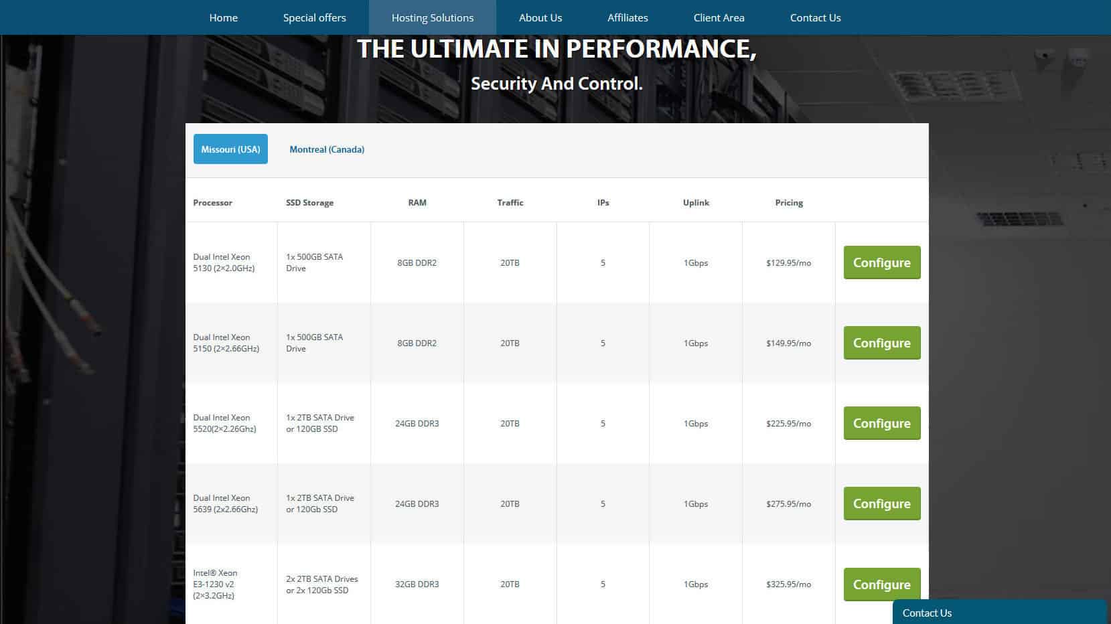This screenshot has width=1111, height=624.
Task: Select Intel Xeon E3-1230 v2 processor text
Action: (215, 584)
